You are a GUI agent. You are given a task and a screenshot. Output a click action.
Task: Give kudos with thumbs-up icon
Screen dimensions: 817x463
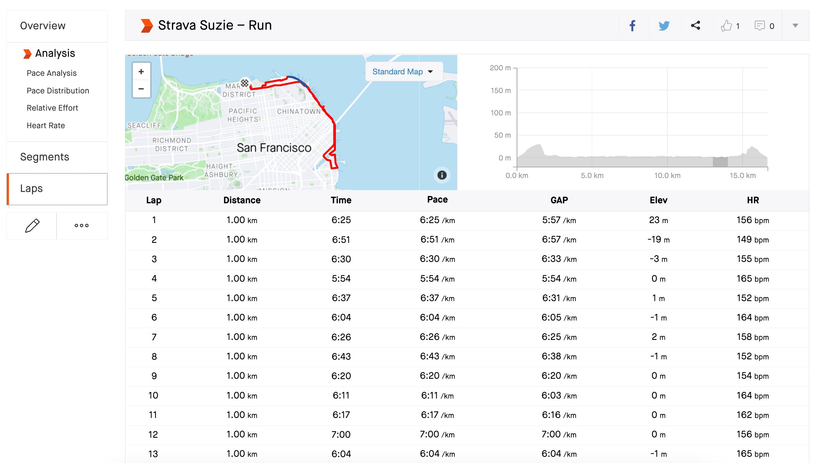726,26
